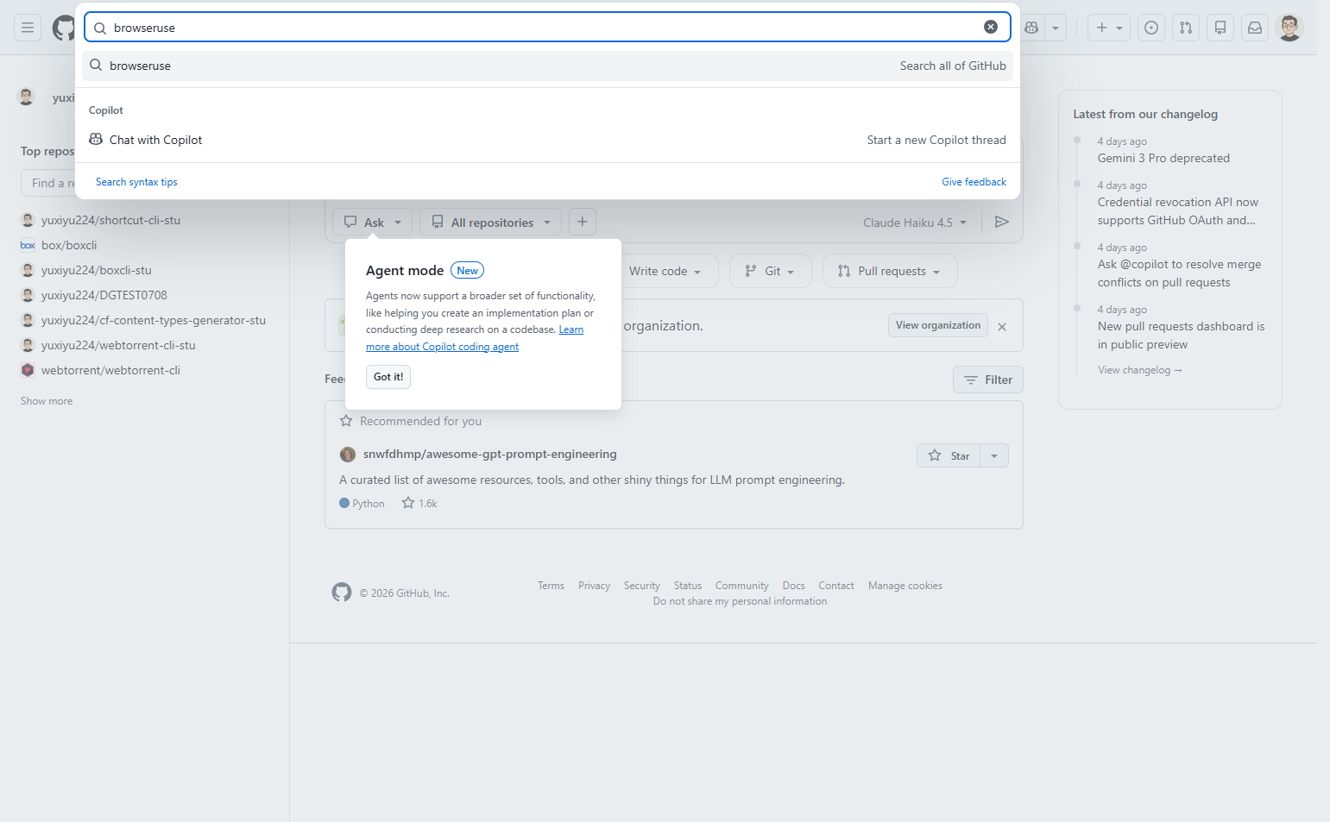Open the notifications inbox
1330x822 pixels.
1255,28
